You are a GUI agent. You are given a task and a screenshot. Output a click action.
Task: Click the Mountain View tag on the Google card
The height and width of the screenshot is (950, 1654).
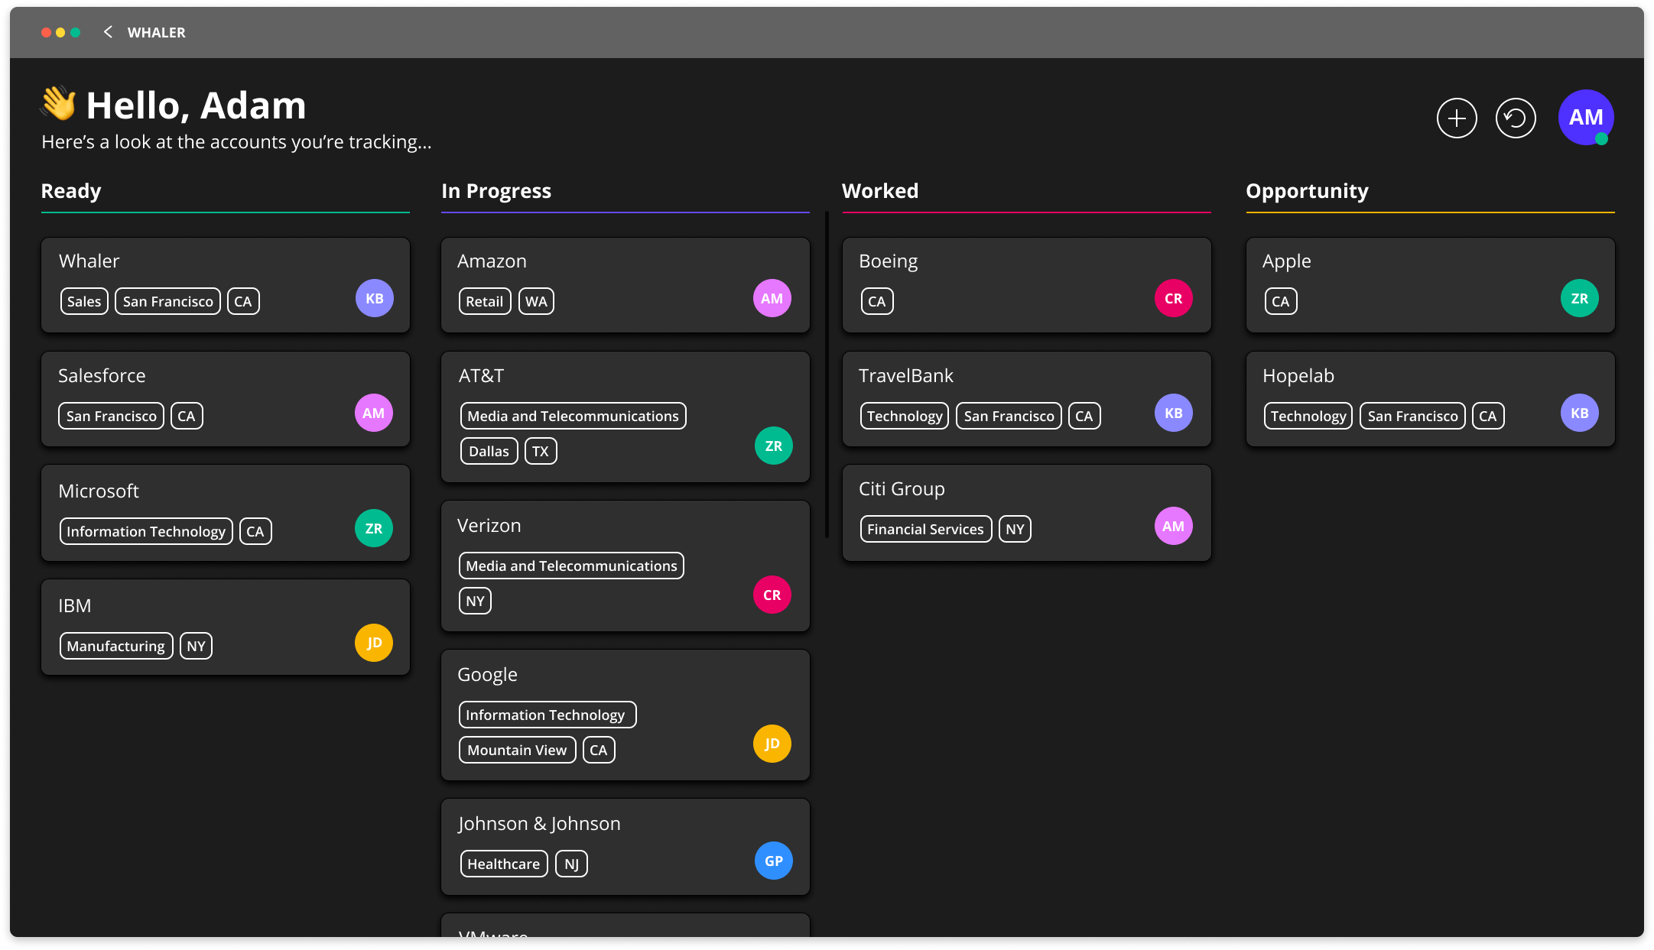pyautogui.click(x=517, y=749)
